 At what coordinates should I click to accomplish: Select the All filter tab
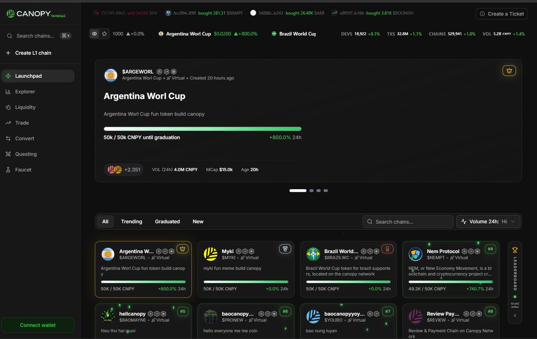tap(105, 221)
